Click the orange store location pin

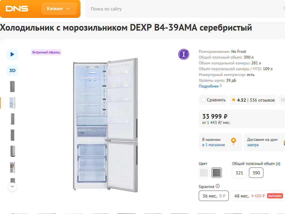click(x=233, y=141)
